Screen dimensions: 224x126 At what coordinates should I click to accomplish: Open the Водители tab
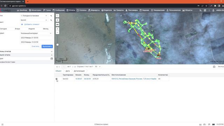pos(106,10)
